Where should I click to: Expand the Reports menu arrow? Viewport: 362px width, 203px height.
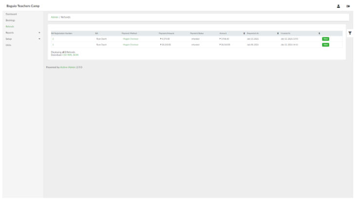pos(39,33)
